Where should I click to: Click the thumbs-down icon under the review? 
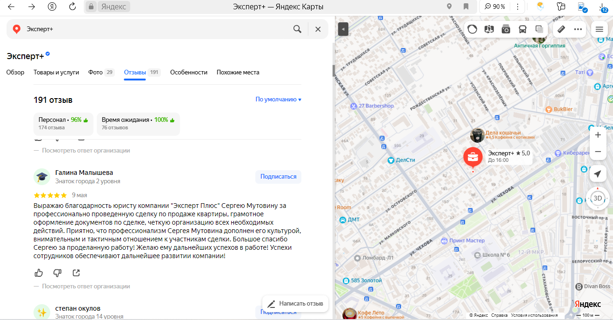click(57, 273)
